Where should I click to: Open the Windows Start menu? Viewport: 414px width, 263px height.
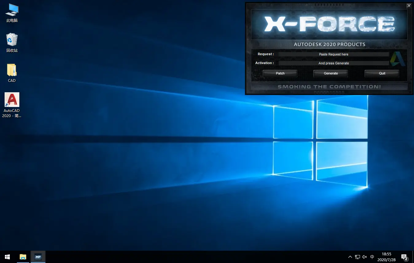[7, 257]
